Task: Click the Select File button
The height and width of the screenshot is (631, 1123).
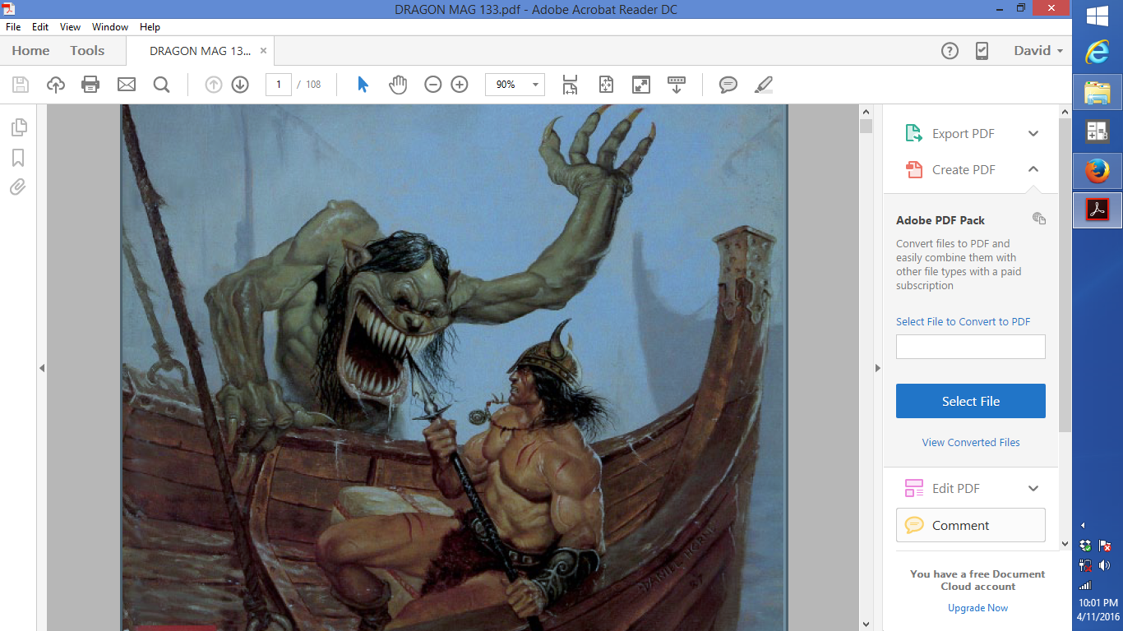Action: pyautogui.click(x=971, y=401)
